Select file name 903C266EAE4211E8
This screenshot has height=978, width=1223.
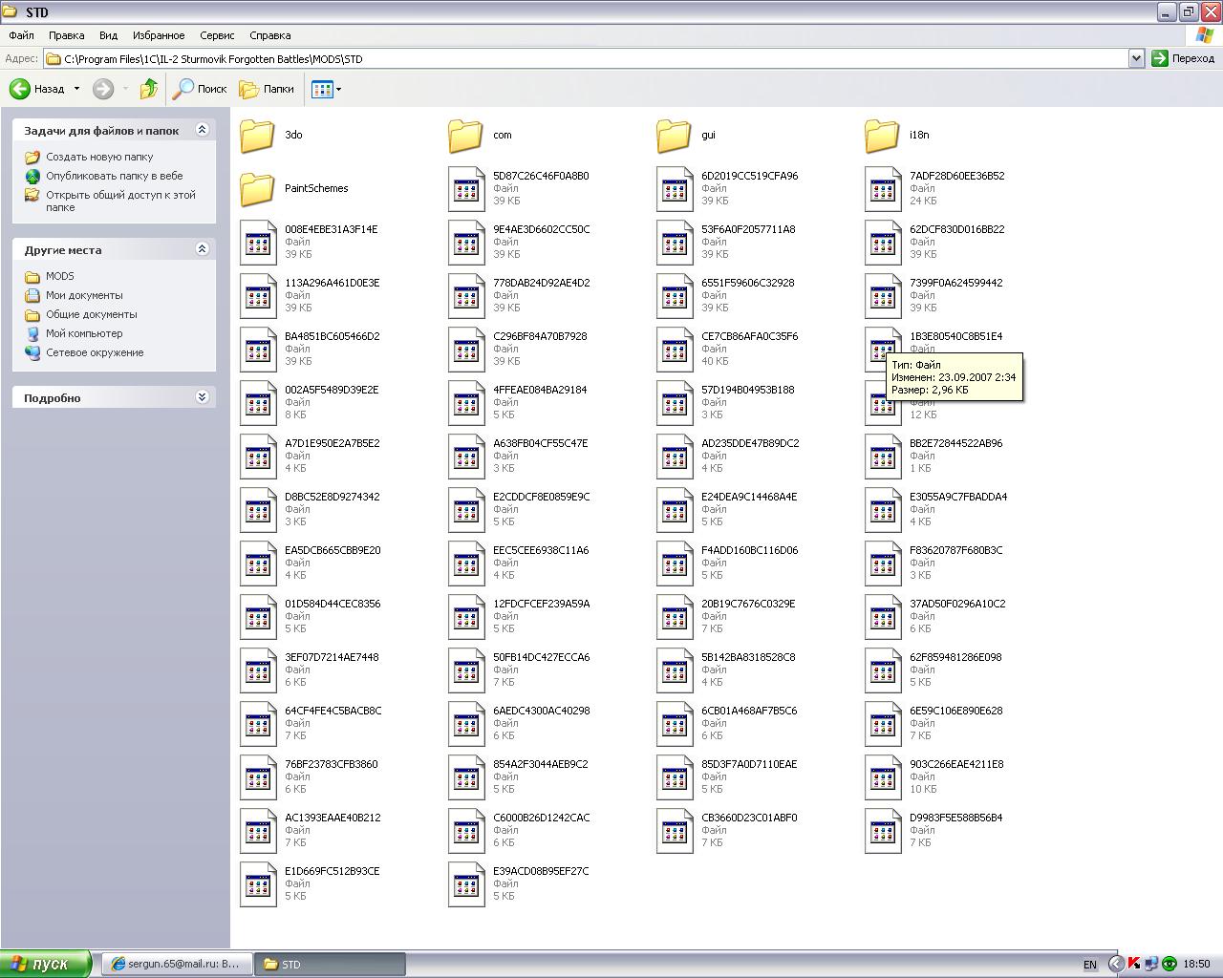coord(956,764)
